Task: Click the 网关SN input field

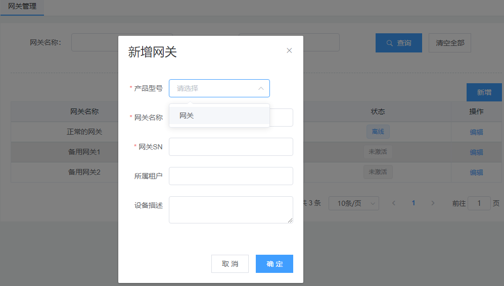Action: click(231, 147)
